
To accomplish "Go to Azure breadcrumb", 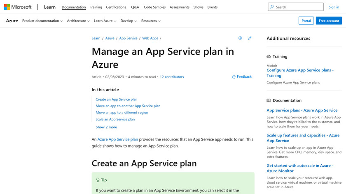I will click(x=110, y=38).
